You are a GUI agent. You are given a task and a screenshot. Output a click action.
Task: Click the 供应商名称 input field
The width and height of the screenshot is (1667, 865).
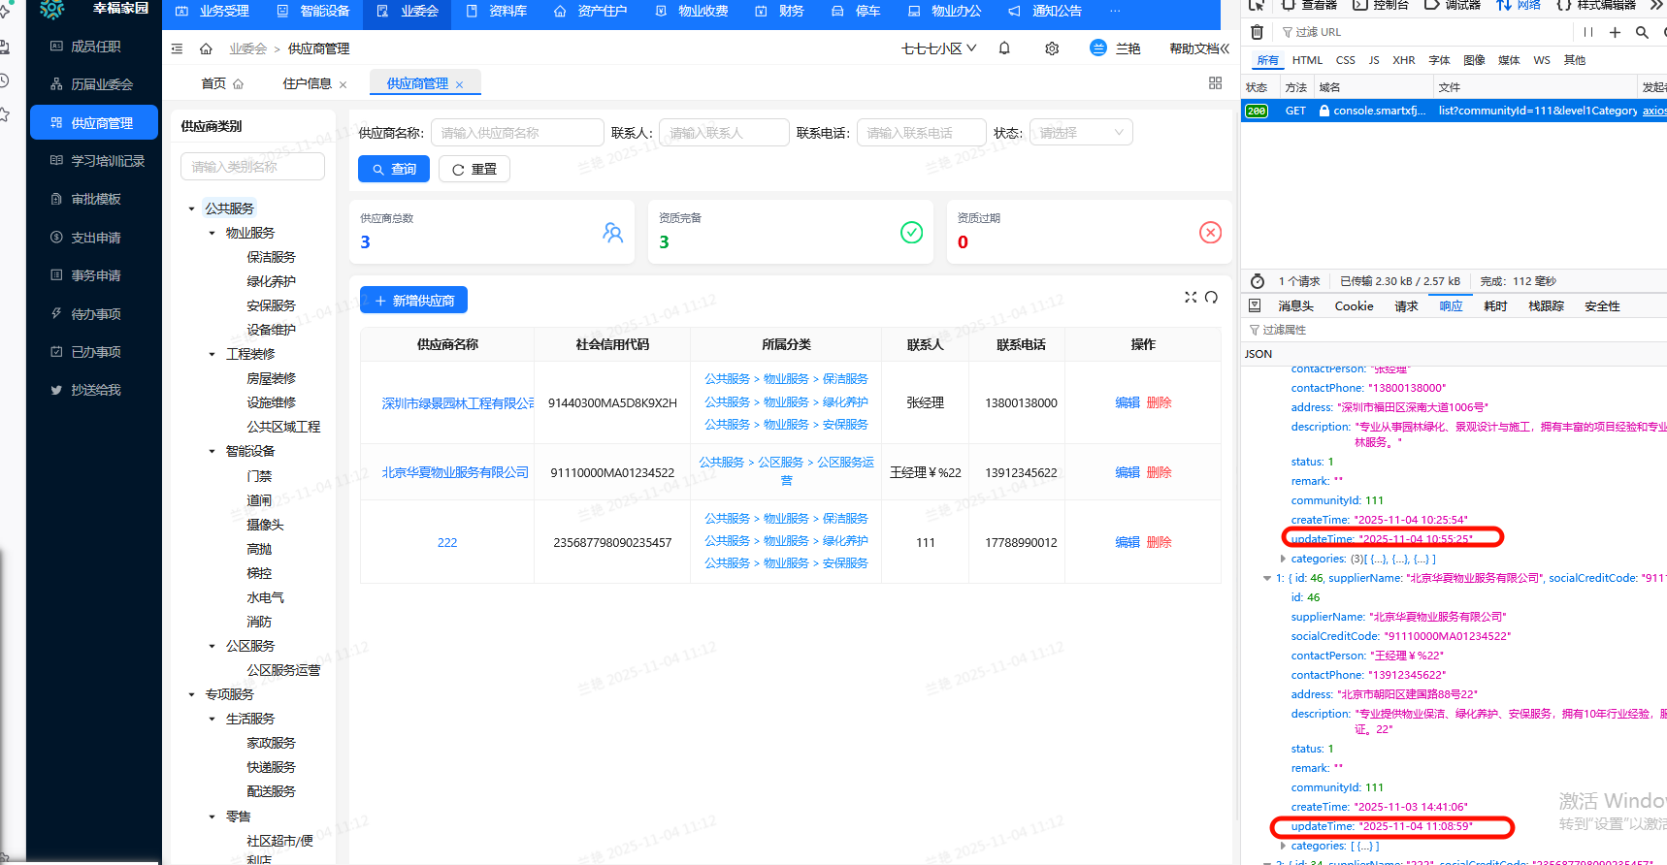[x=516, y=133]
